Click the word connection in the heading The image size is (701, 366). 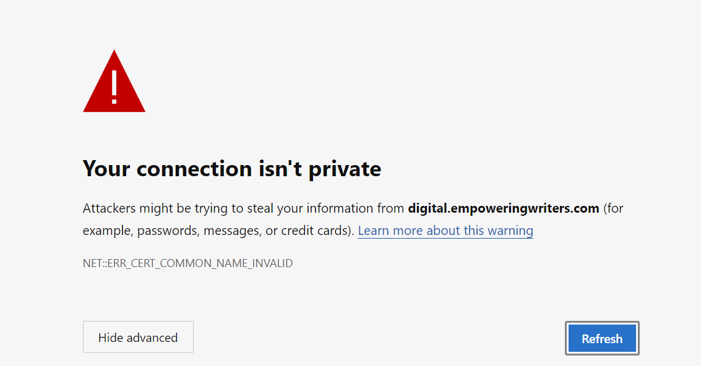pos(194,169)
